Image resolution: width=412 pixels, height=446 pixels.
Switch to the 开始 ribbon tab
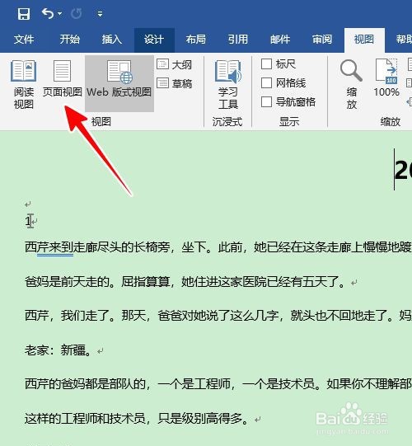tap(70, 40)
